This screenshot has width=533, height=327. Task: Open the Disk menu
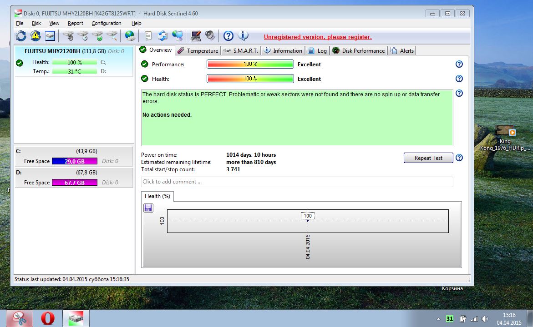(36, 23)
